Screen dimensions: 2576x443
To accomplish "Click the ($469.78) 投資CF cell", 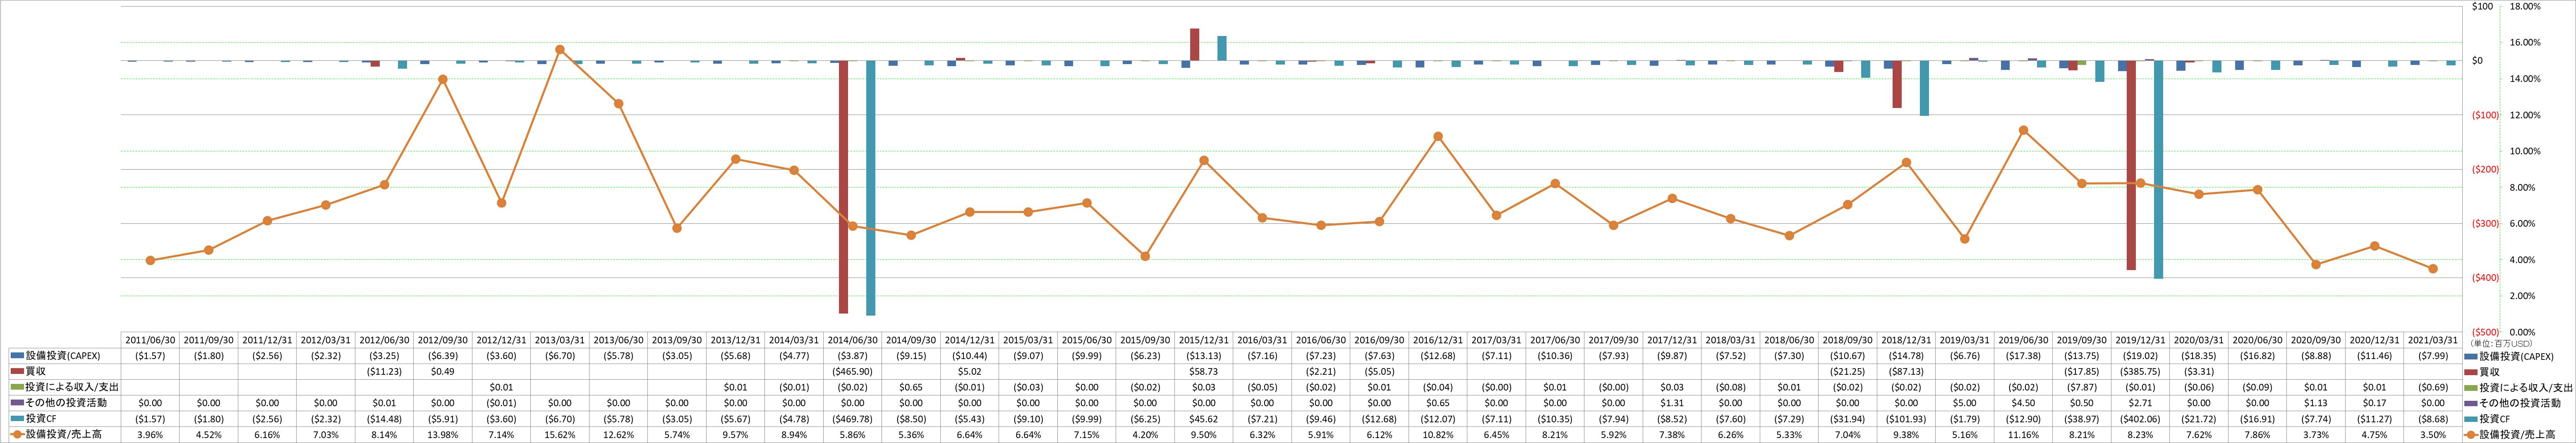I will 853,419.
